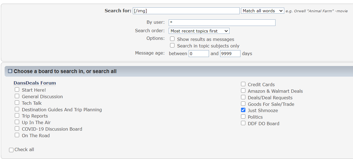
Task: Click the minimum message age field
Action: point(199,53)
